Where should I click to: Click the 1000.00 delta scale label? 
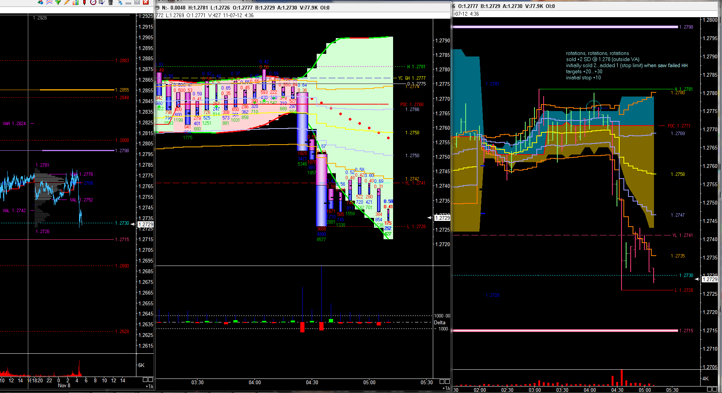(442, 316)
